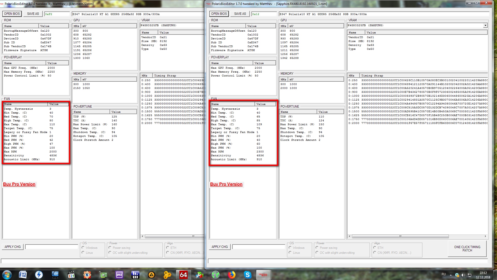Click ONE CLICK TIMING PATCH button
The height and width of the screenshot is (280, 497).
click(467, 249)
